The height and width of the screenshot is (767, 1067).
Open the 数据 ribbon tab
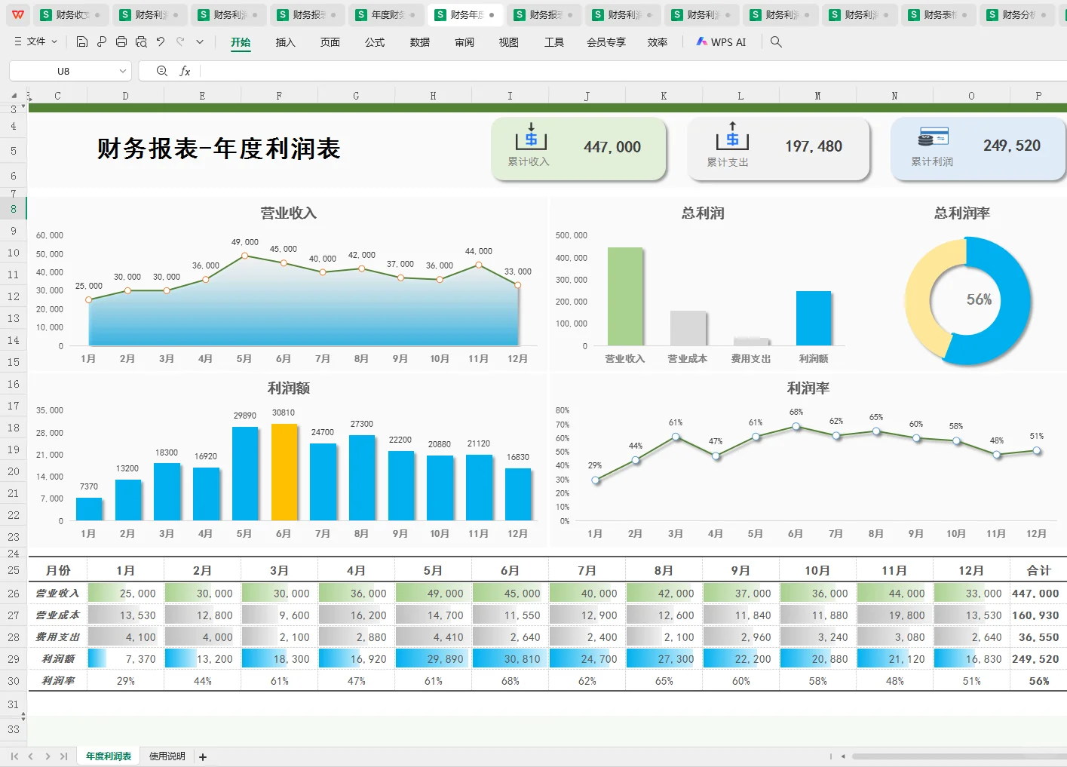[419, 43]
